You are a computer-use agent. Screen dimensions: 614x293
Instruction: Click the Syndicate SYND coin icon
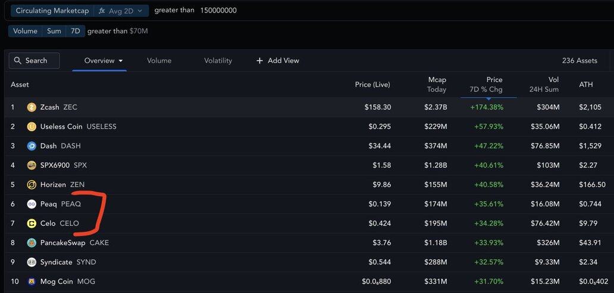point(32,262)
